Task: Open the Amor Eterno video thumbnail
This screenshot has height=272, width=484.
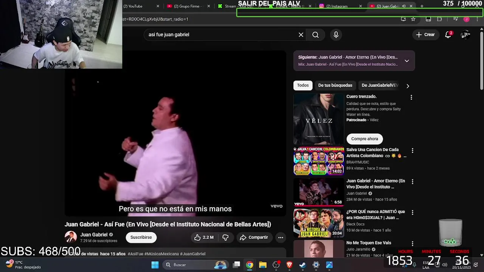Action: 319,192
